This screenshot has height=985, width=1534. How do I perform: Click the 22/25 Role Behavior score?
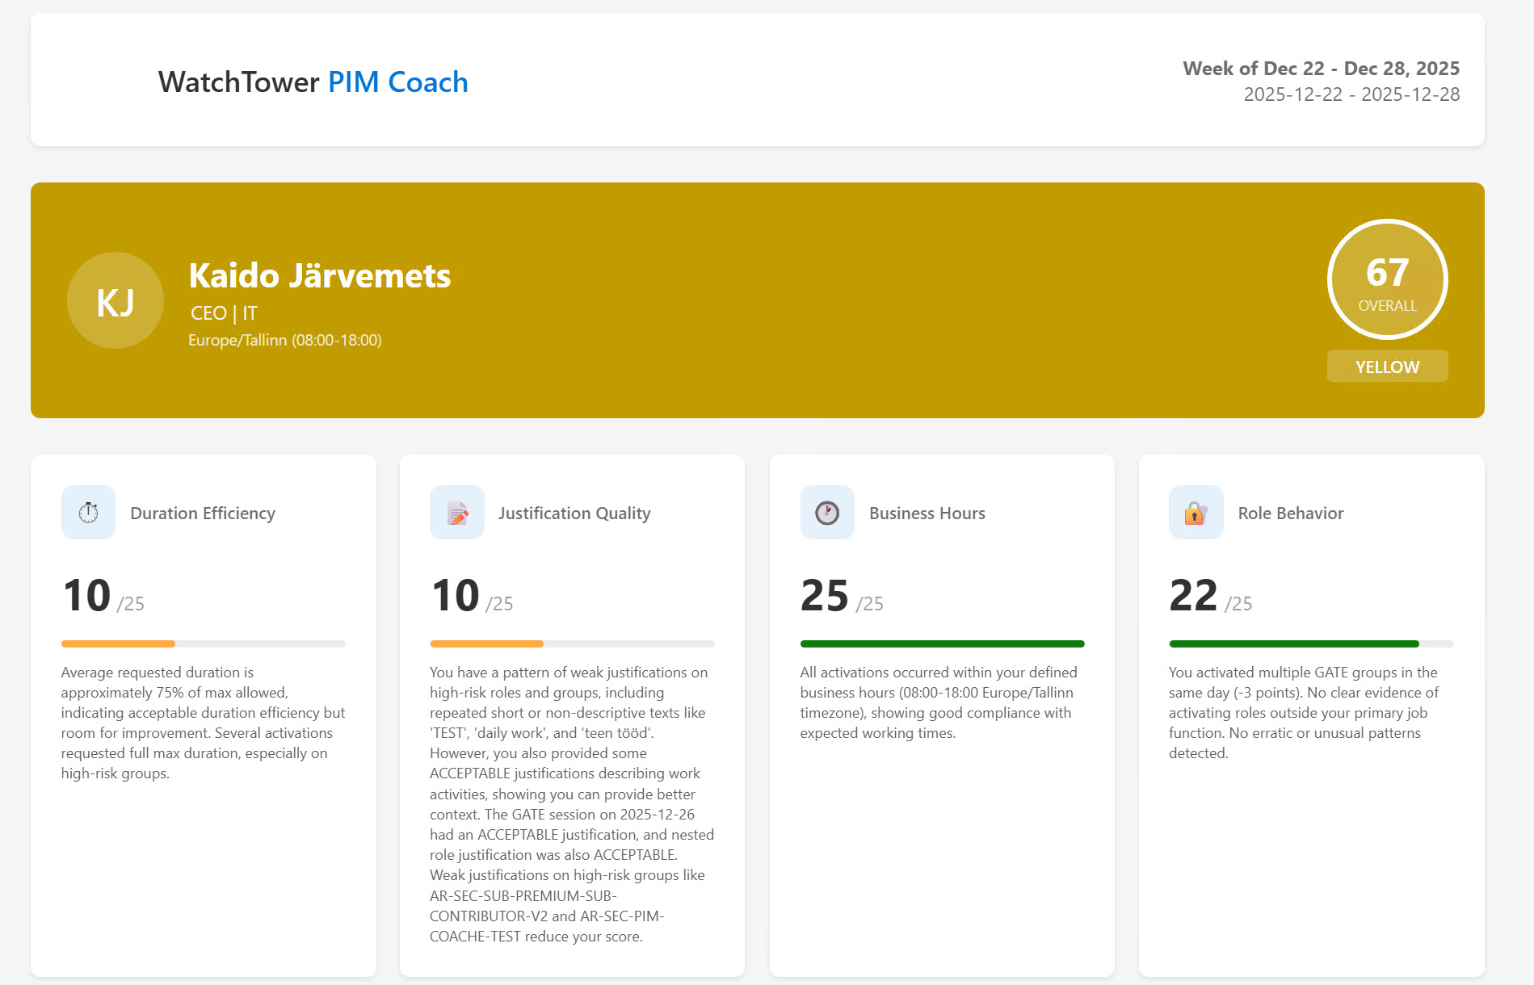[1209, 595]
